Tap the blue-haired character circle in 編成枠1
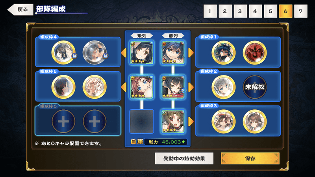Viewport: 315px width, 177px height. tap(223, 53)
